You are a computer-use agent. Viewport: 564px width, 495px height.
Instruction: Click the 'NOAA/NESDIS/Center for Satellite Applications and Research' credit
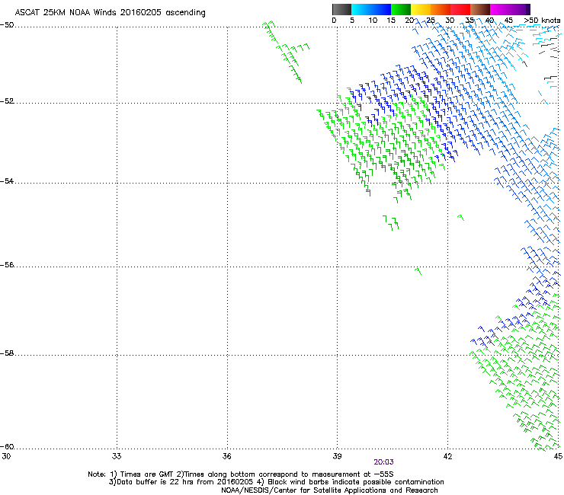click(x=329, y=490)
